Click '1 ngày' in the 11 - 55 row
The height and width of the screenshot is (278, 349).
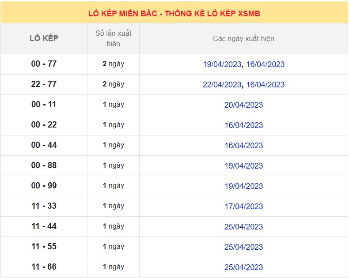[113, 247]
